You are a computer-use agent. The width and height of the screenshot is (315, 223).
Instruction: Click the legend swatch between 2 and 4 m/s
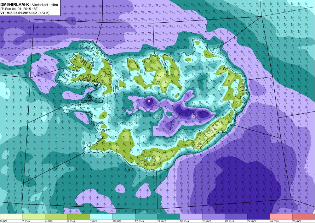[x=34, y=217]
